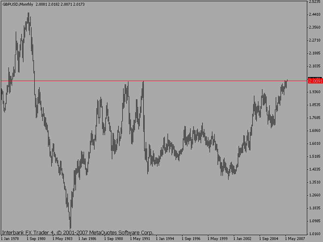
Task: Click the 1.4335 price axis label
Action: pyautogui.click(x=315, y=169)
